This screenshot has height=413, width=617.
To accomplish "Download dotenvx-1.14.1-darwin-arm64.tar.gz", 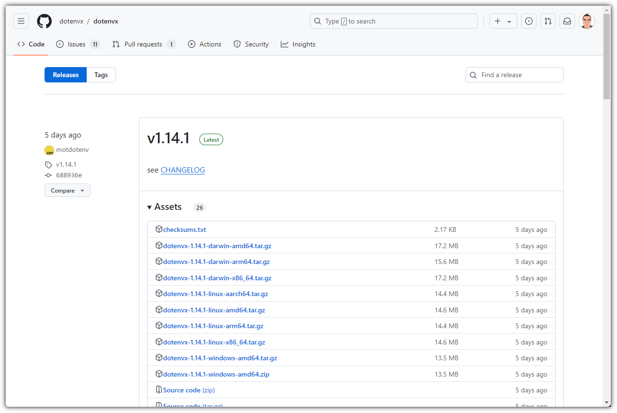I will [x=217, y=262].
